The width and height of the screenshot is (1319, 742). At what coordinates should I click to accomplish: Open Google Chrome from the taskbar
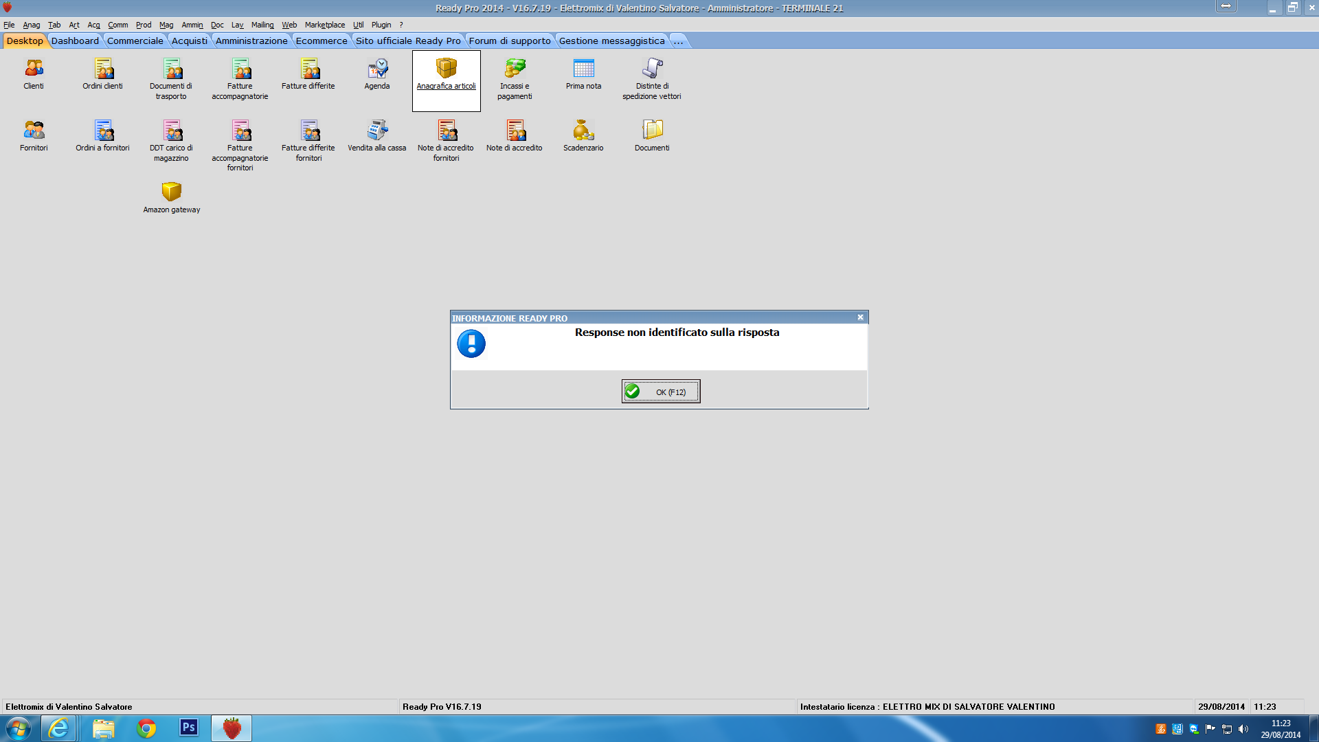point(146,728)
